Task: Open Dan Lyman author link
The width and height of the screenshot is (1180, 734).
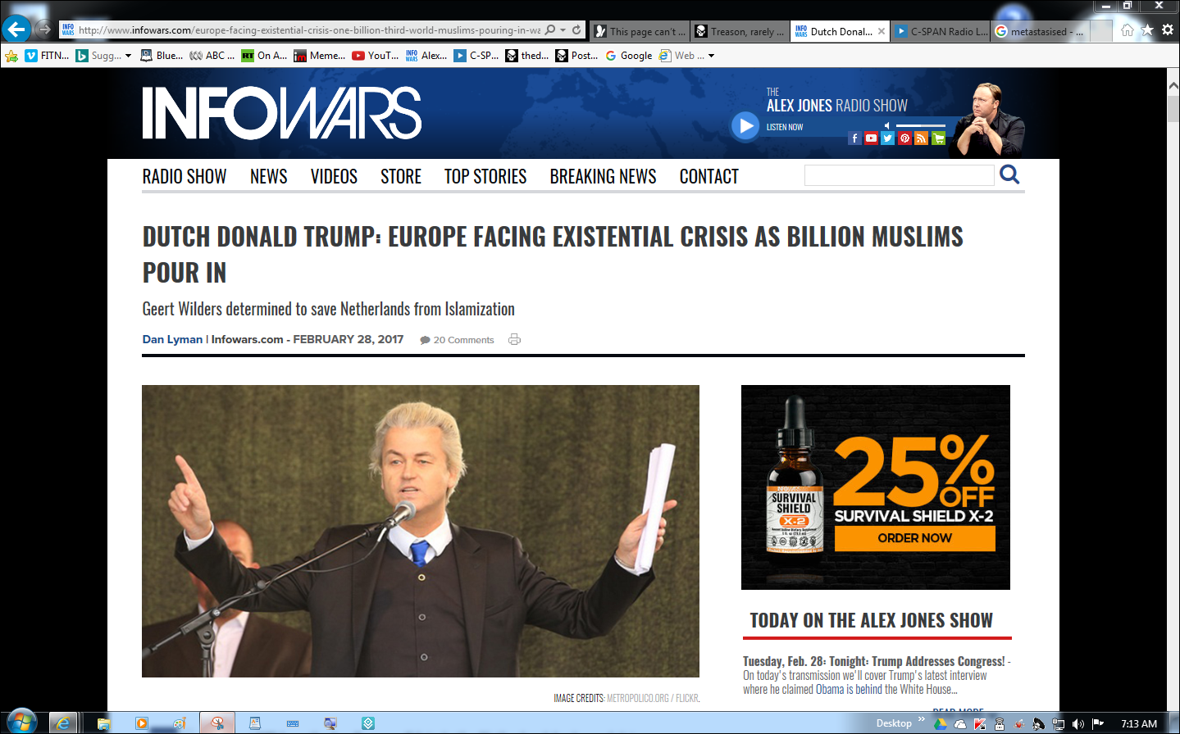Action: [x=172, y=339]
